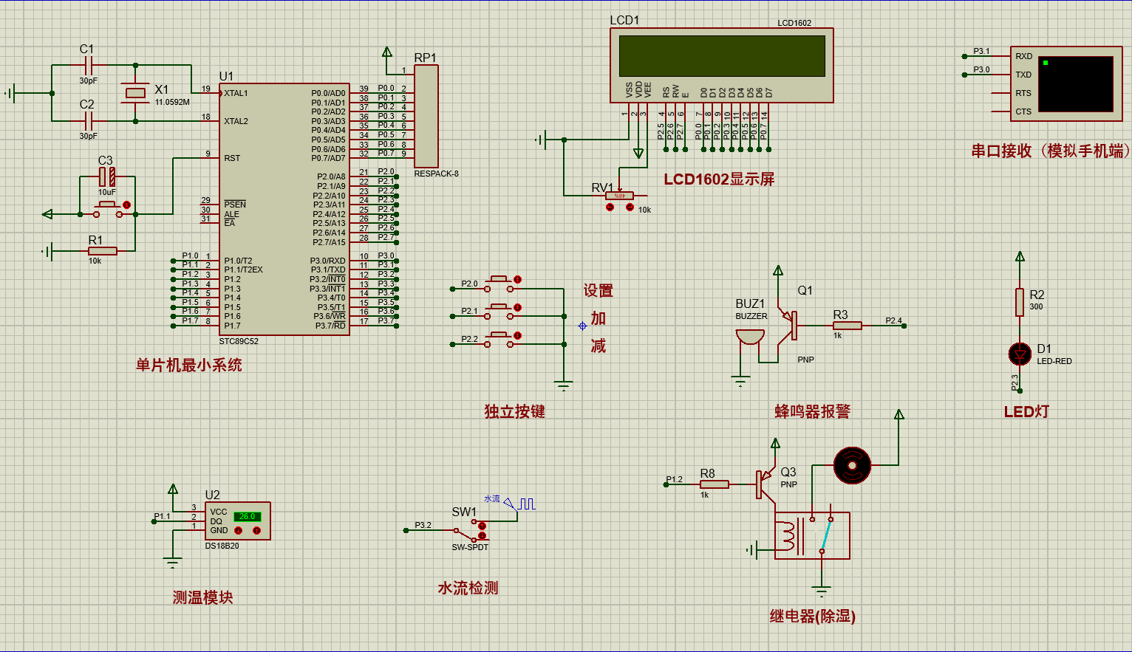Click the relay coil component
This screenshot has height=652, width=1132.
(788, 536)
